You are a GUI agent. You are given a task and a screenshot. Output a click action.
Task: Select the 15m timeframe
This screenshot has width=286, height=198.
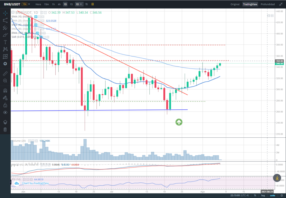[x=47, y=4]
